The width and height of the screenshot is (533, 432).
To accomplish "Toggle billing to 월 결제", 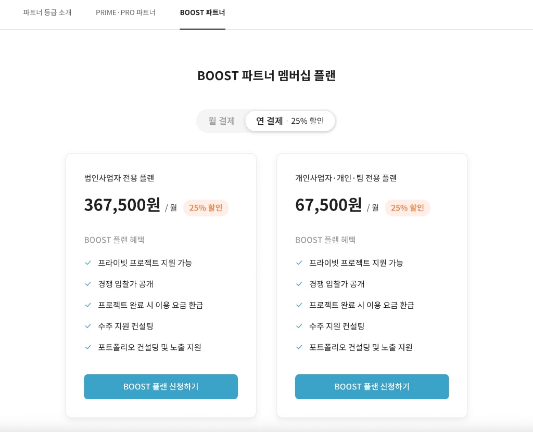I will (x=222, y=121).
